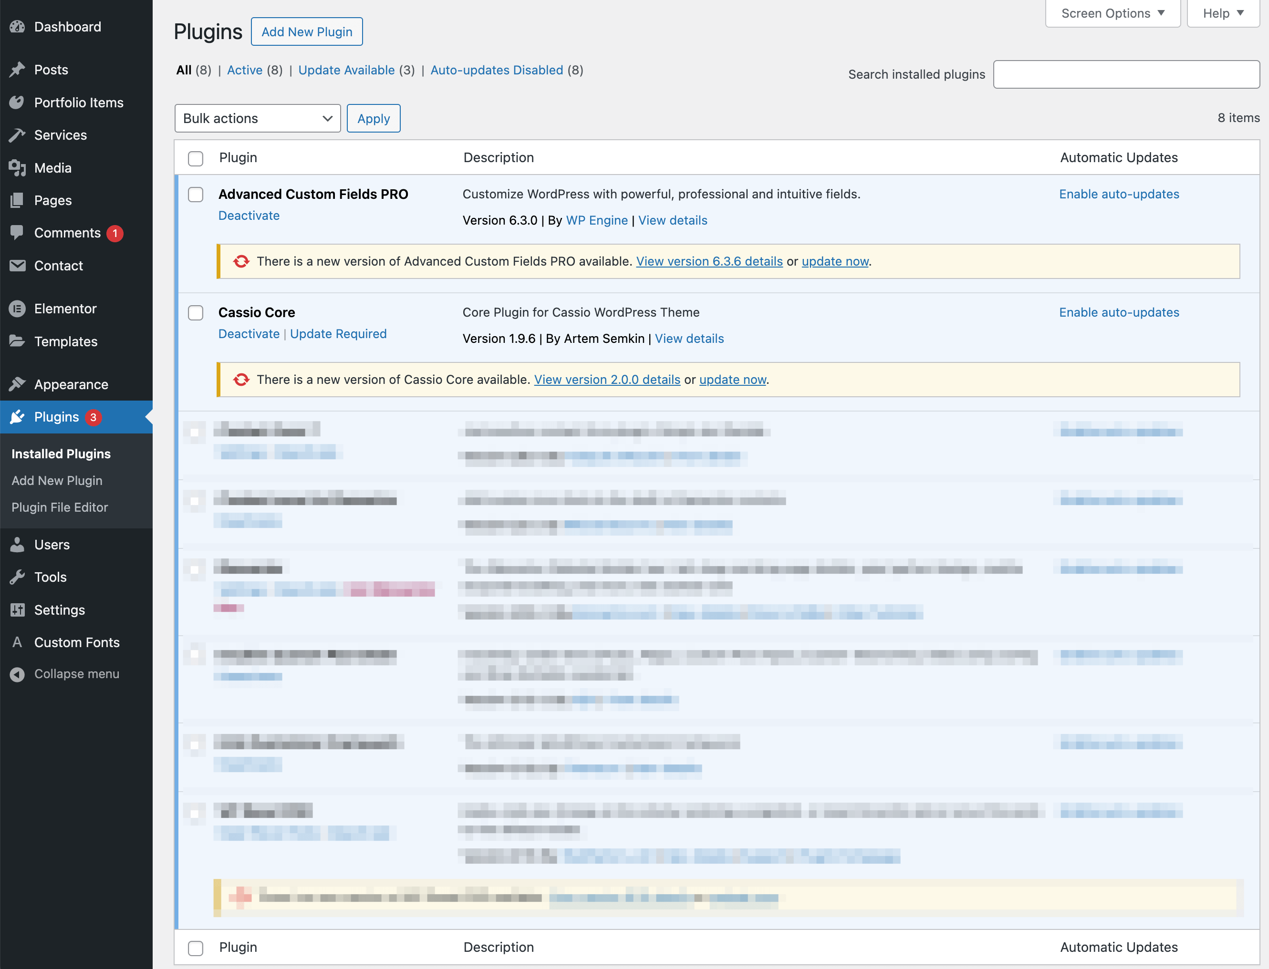
Task: Click the Comments speech bubble icon
Action: [17, 232]
